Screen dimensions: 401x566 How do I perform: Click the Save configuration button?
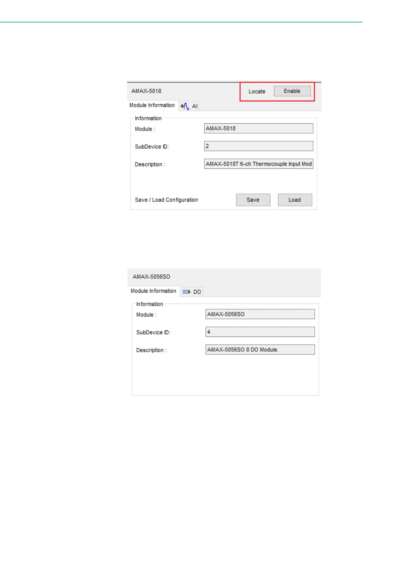[x=253, y=200]
